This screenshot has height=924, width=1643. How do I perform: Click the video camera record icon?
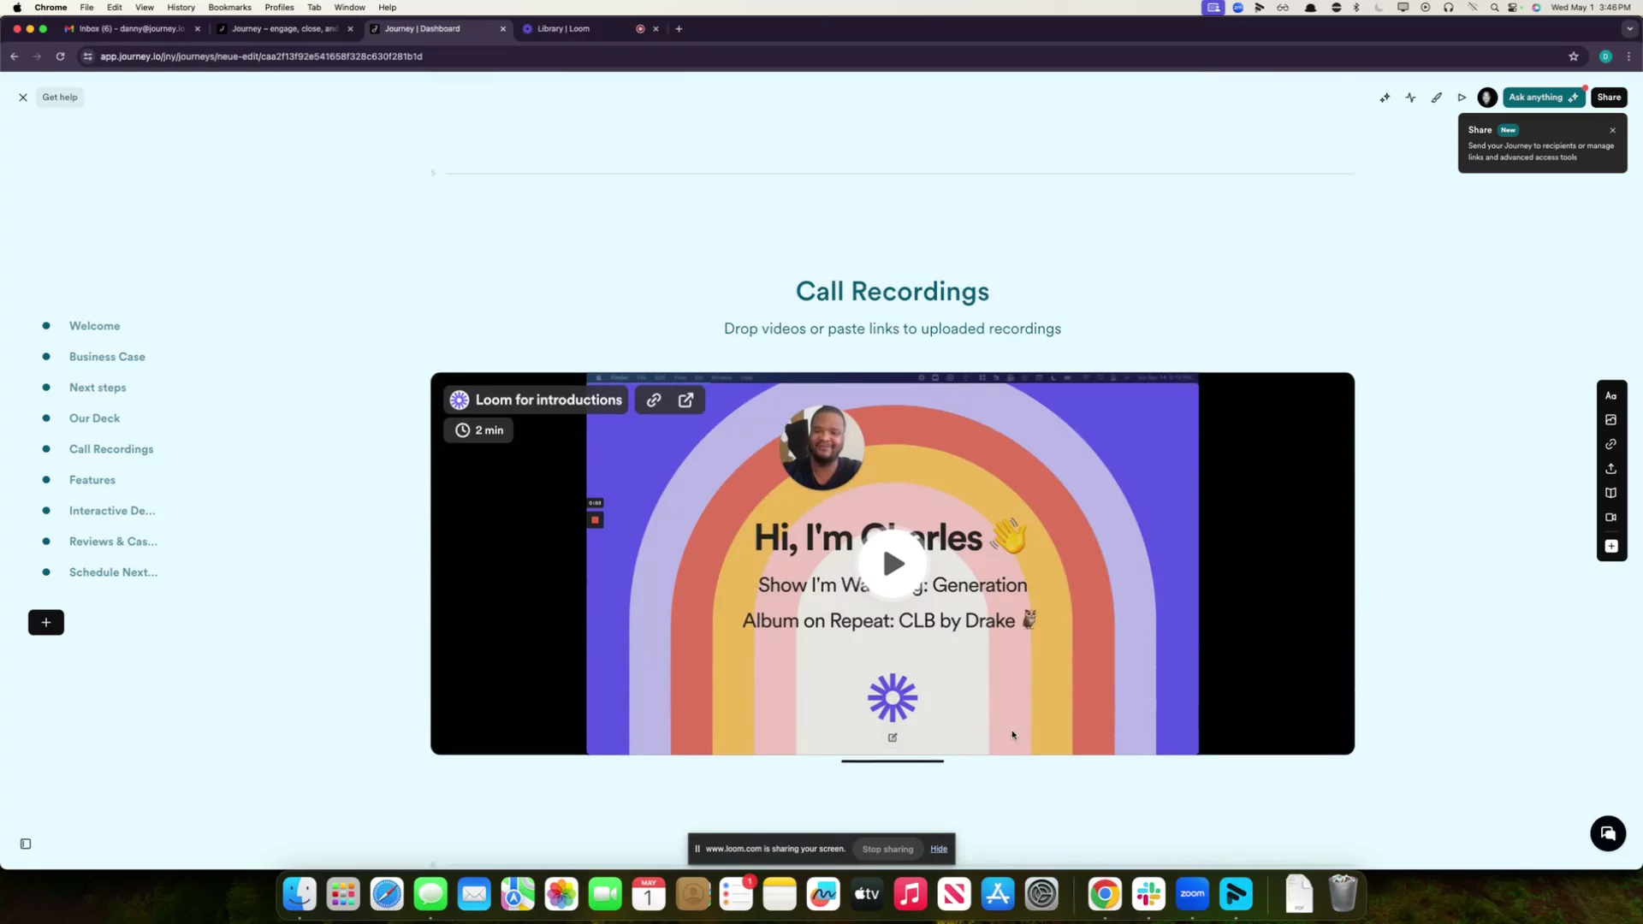1610,518
